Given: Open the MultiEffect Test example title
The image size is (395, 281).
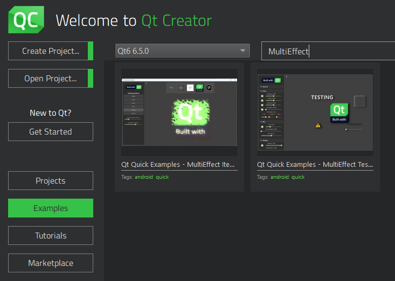Looking at the screenshot, I should 315,165.
